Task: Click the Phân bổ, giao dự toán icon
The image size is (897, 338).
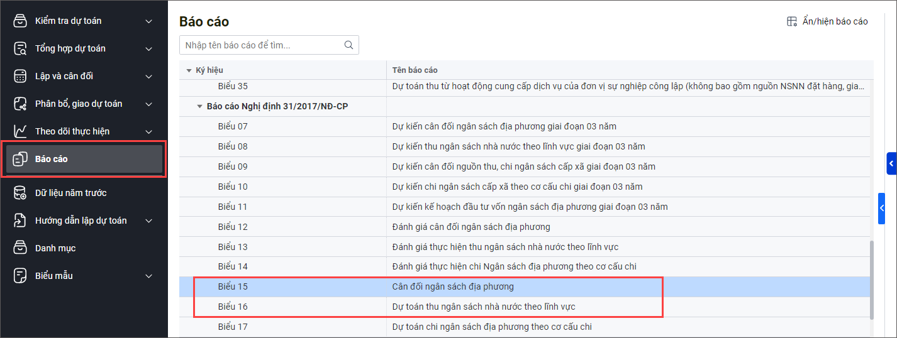Action: (21, 104)
